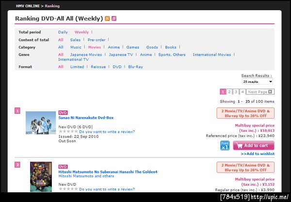The width and height of the screenshot is (291, 202).
Task: Click the Referenced price ¥23,940 text
Action: click(x=240, y=136)
